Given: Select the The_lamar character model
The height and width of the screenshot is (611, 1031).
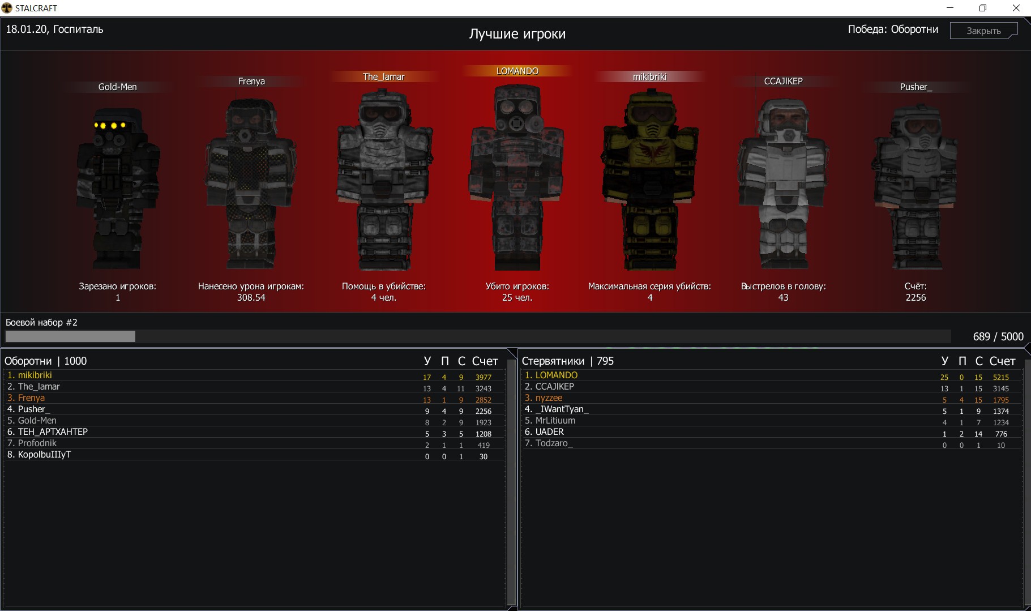Looking at the screenshot, I should point(384,180).
